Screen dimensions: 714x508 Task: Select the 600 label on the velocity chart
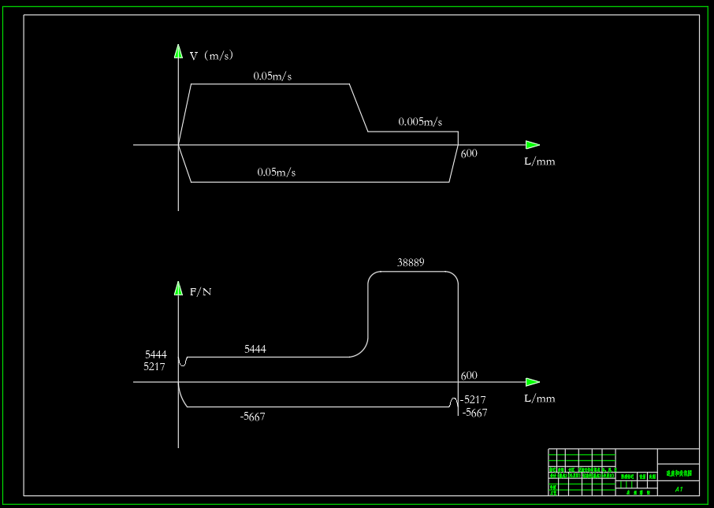click(x=469, y=154)
